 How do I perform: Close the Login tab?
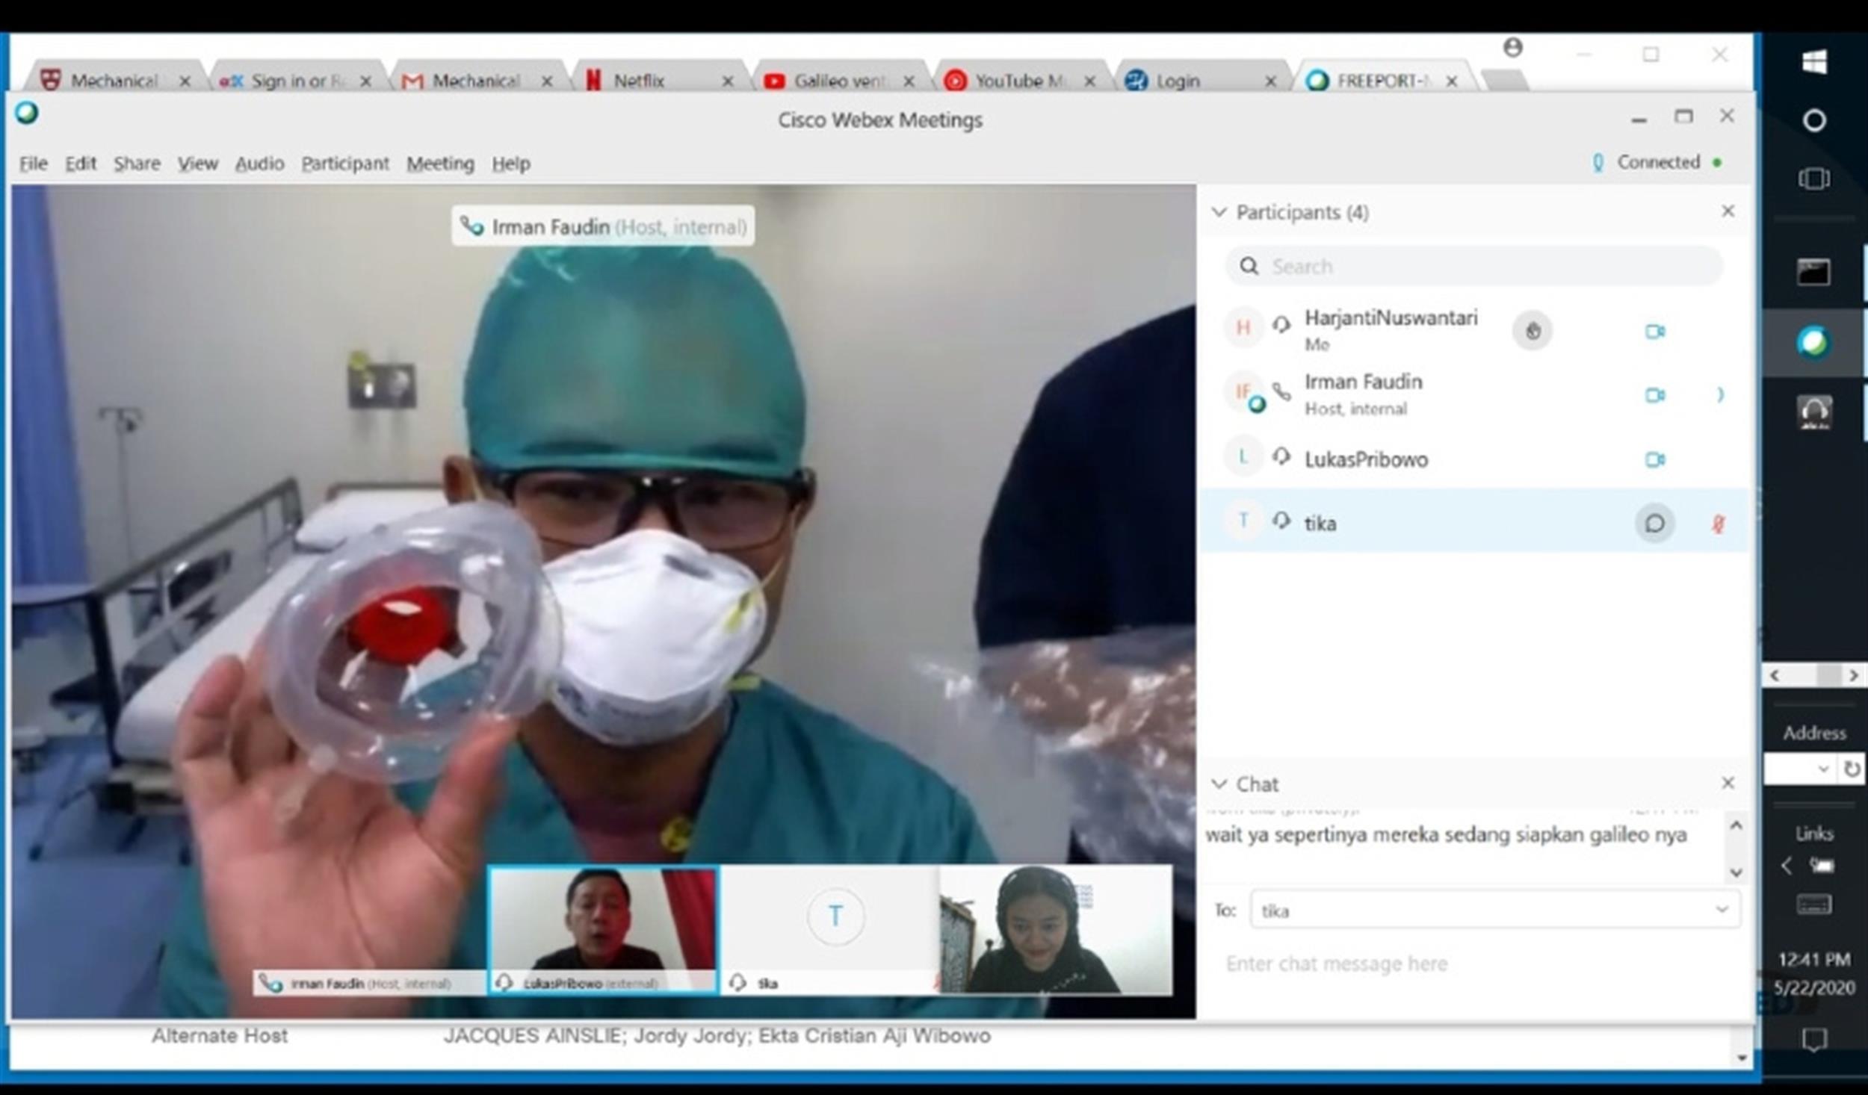[x=1270, y=81]
